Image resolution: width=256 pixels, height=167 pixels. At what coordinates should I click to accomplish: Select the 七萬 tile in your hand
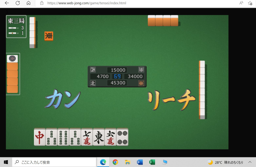(87, 137)
